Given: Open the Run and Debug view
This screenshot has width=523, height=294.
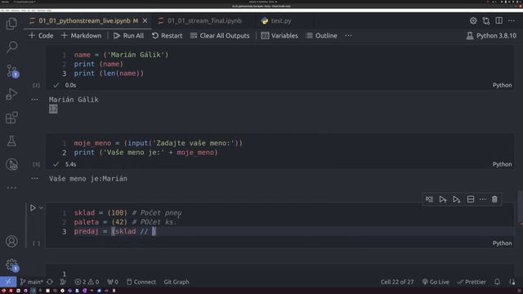Looking at the screenshot, I should [11, 95].
